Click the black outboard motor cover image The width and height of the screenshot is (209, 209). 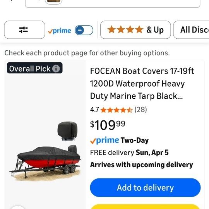67,131
